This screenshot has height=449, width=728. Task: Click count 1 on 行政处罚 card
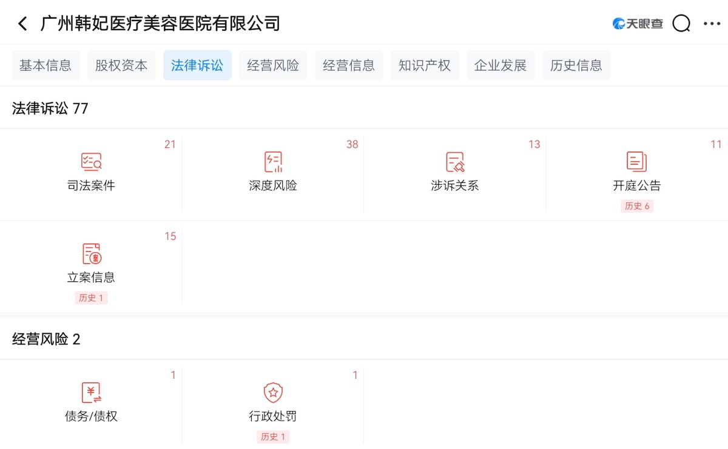(x=355, y=375)
